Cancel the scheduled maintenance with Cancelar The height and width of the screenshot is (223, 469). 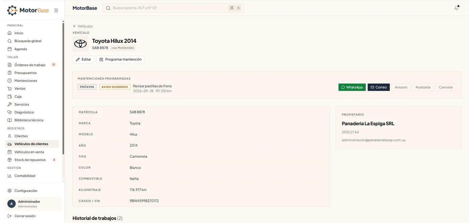(446, 87)
